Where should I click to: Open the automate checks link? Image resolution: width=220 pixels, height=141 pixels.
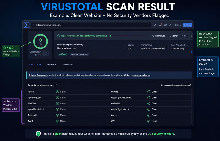point(142,75)
